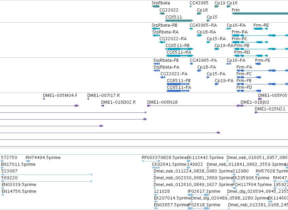The image size is (288, 210).
Task: Click transcript CG43965-RA
Action: pos(191,29)
